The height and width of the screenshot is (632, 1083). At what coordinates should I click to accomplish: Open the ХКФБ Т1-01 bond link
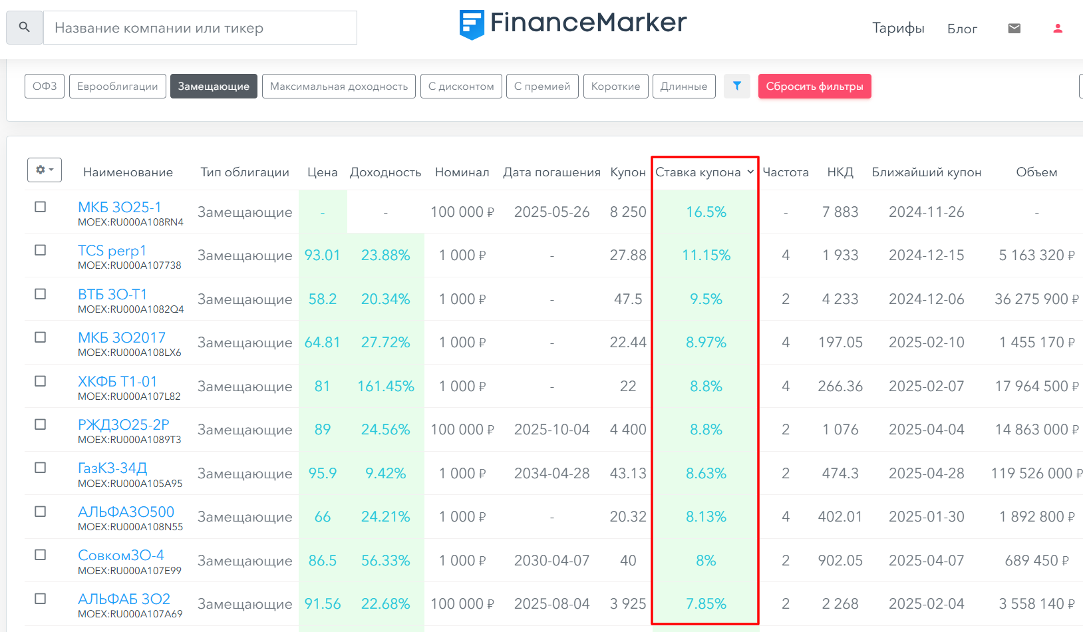(x=118, y=381)
